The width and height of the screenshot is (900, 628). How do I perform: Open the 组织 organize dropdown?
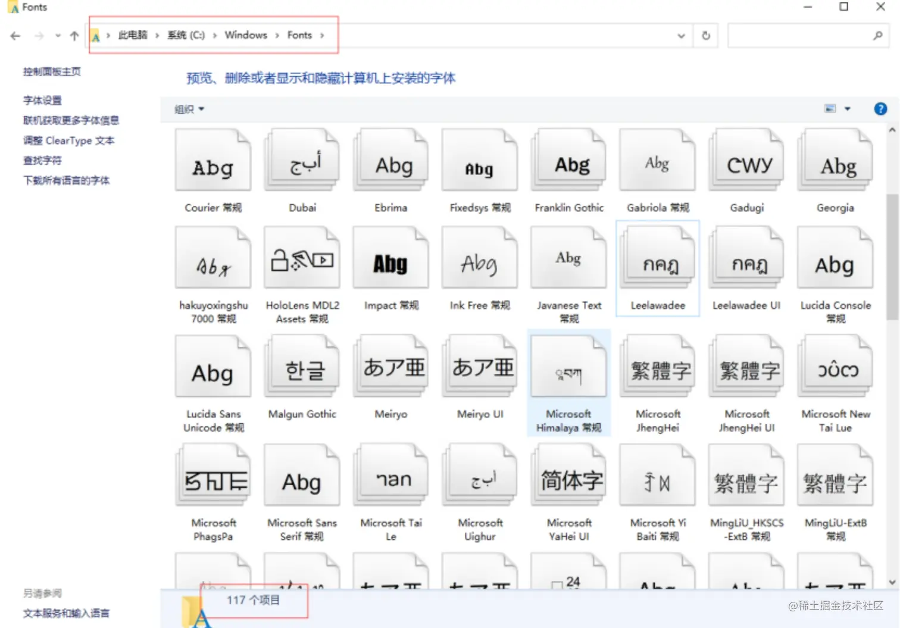(x=189, y=109)
